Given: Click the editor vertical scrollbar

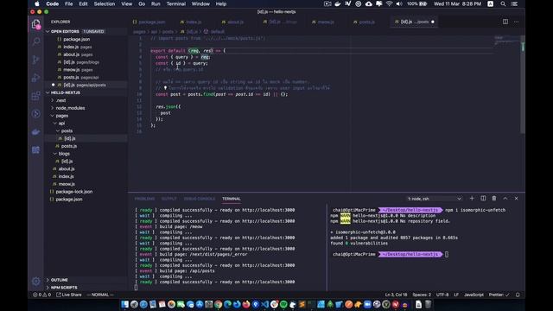Looking at the screenshot, I should (x=523, y=85).
